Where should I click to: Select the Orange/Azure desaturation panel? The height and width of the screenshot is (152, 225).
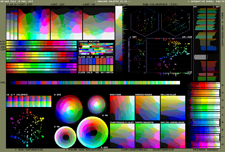coord(147,108)
